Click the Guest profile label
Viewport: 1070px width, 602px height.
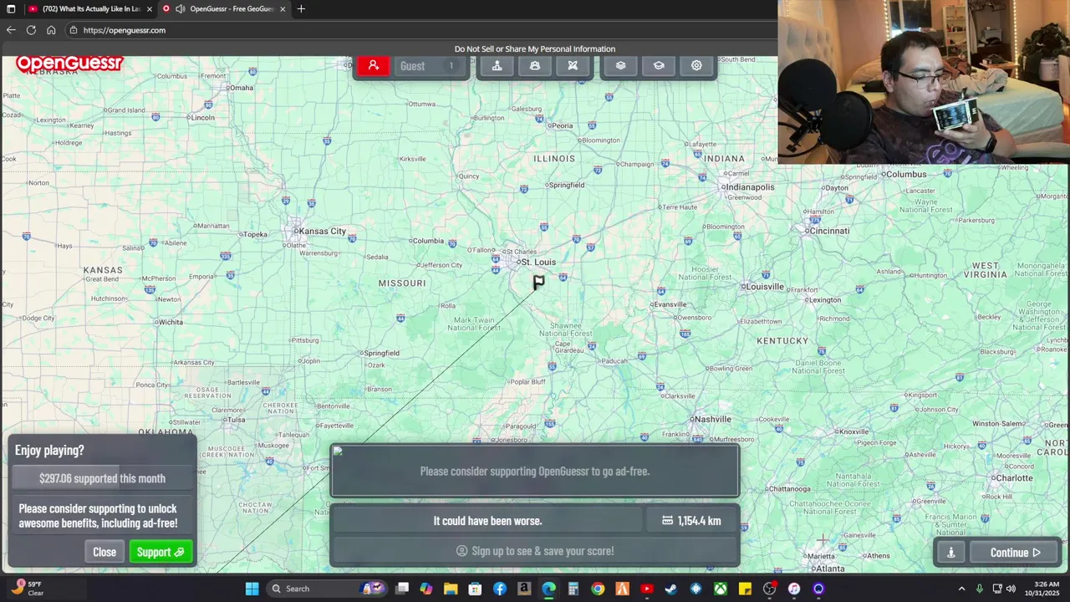coord(412,66)
